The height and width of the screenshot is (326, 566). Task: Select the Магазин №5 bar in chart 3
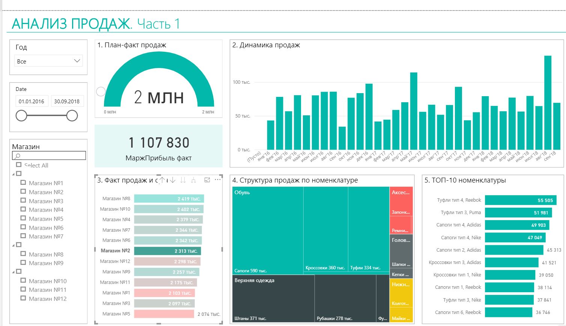(164, 314)
